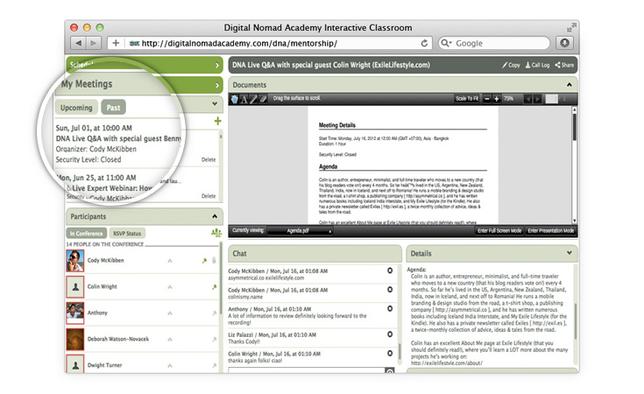The image size is (644, 394).
Task: Click the browser forward arrow
Action: pos(93,43)
